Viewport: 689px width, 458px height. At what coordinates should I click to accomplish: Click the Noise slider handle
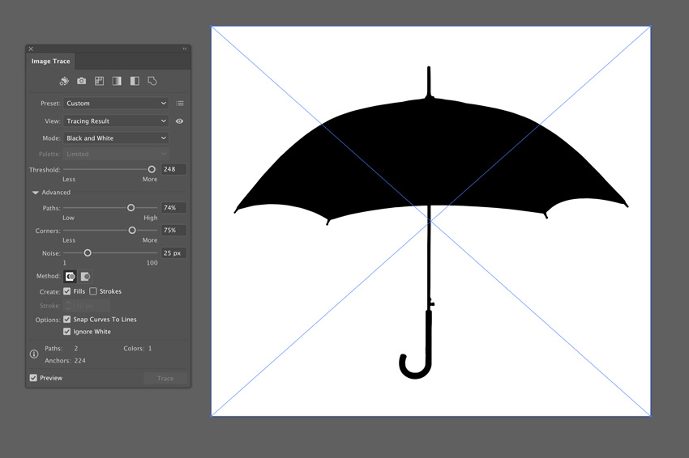[x=88, y=253]
